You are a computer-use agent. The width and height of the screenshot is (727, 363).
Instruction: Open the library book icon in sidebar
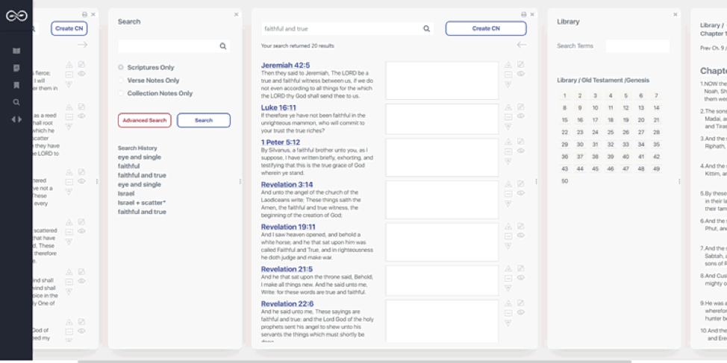tap(16, 51)
